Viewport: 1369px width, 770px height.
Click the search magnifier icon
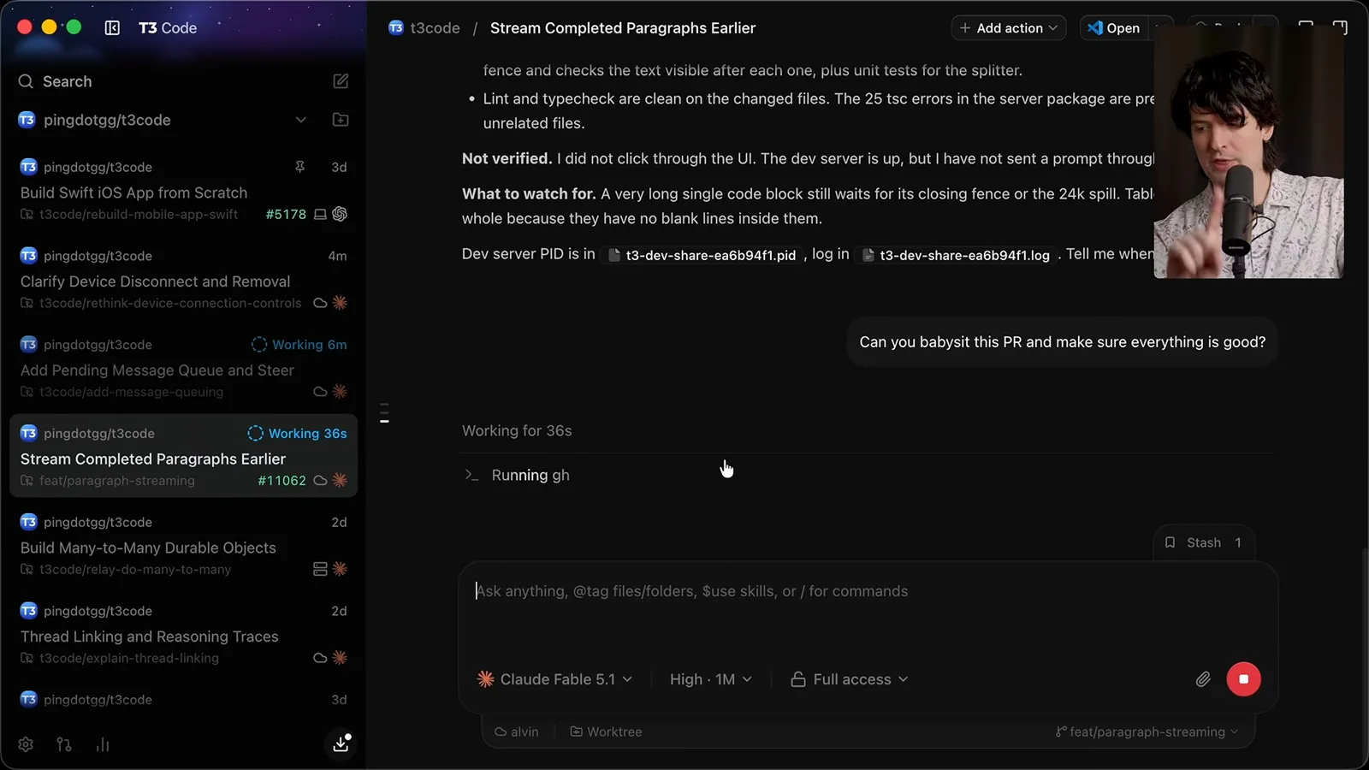click(26, 81)
